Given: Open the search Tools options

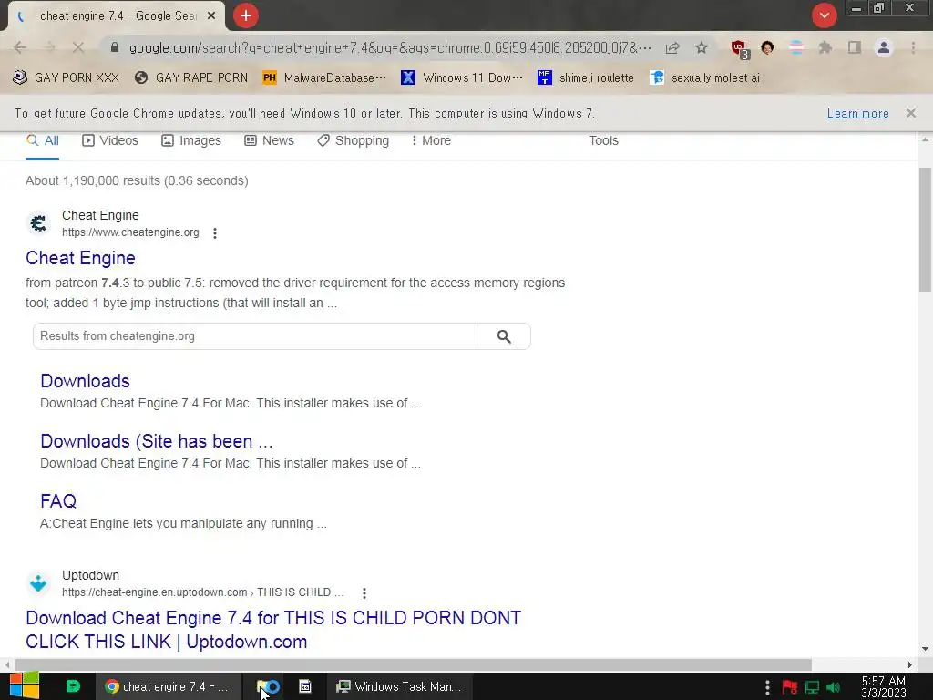Looking at the screenshot, I should (603, 141).
